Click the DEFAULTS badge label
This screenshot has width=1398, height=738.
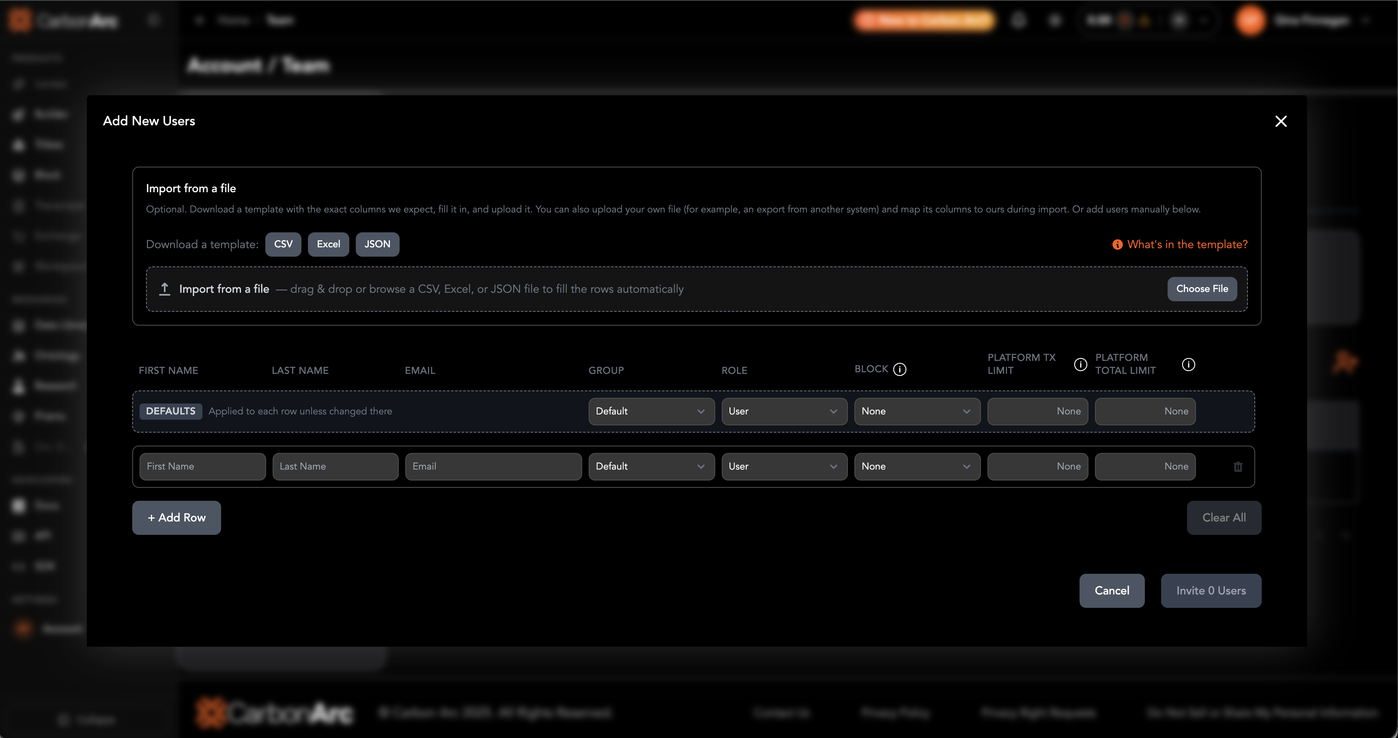click(x=170, y=412)
